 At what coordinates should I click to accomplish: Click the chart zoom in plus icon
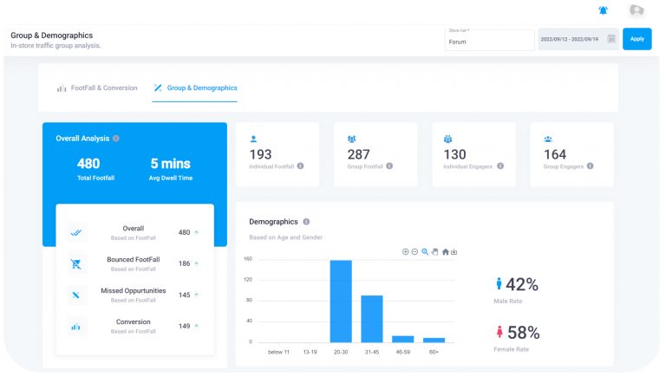point(405,251)
